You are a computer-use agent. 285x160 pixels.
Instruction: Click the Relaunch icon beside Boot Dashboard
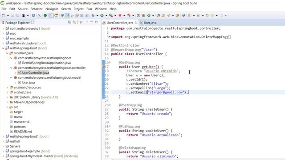click(56, 16)
